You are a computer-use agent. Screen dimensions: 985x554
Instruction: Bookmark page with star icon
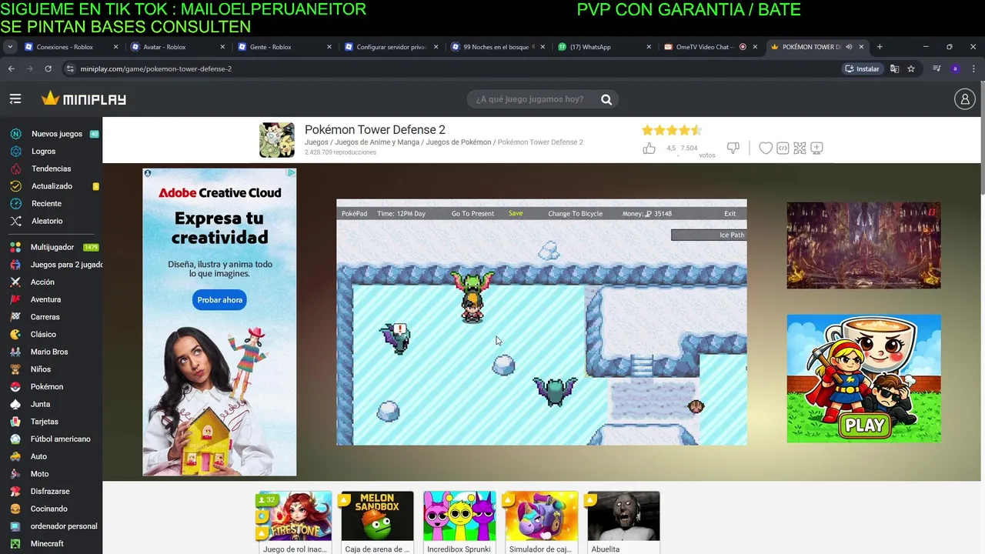911,68
